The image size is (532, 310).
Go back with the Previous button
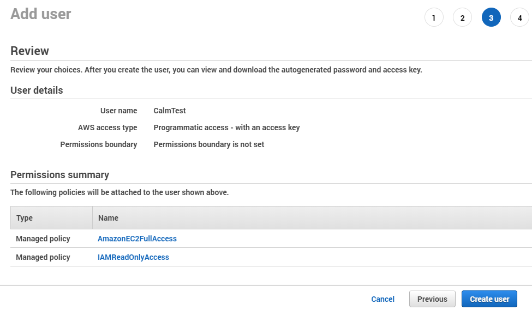[x=432, y=299]
